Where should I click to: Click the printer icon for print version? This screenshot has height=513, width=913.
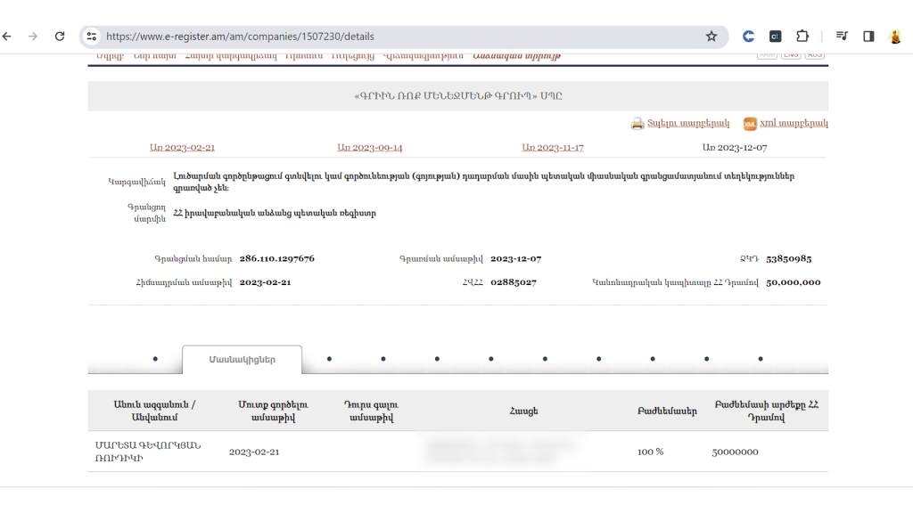(637, 124)
